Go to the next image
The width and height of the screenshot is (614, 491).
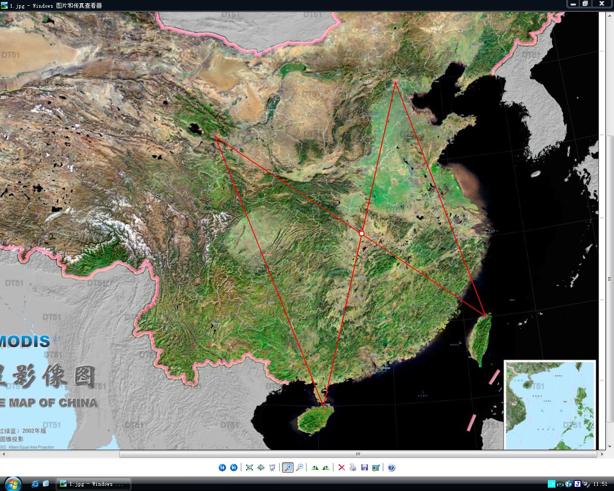pyautogui.click(x=234, y=468)
